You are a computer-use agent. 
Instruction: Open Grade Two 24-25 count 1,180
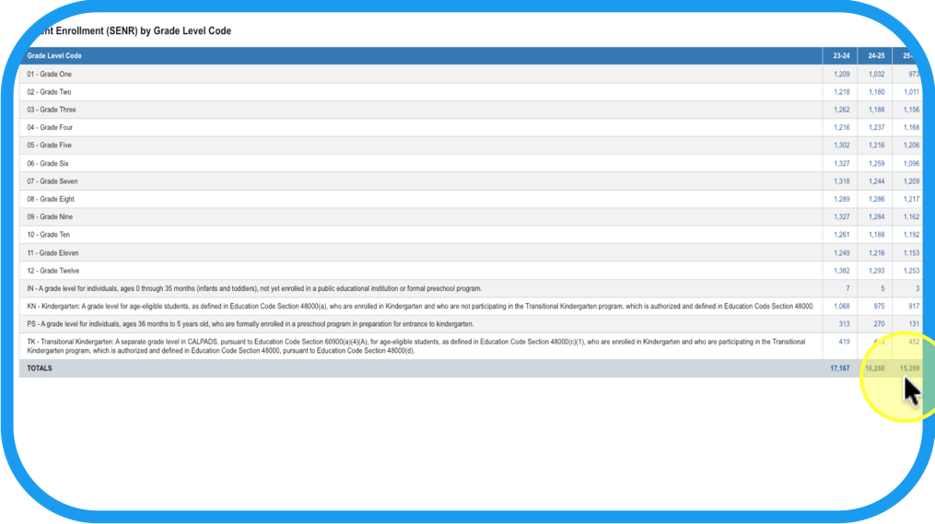pyautogui.click(x=876, y=92)
